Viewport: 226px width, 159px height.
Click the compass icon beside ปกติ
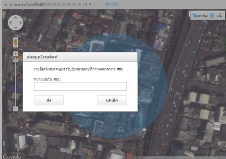(x=212, y=16)
